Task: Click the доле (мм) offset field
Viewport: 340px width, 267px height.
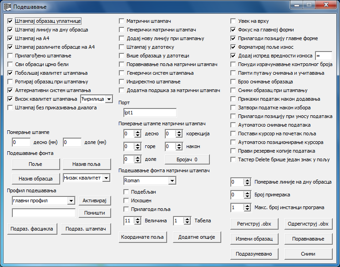Action: pos(72,143)
